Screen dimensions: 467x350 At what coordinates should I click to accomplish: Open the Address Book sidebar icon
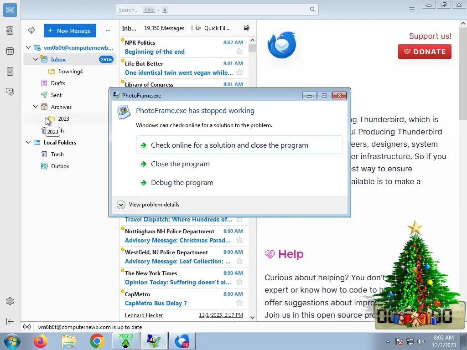(10, 31)
